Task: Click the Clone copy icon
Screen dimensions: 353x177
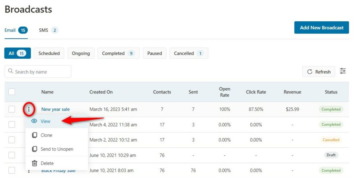Action: pos(34,135)
